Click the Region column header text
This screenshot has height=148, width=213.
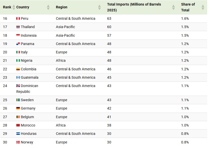(x=62, y=7)
